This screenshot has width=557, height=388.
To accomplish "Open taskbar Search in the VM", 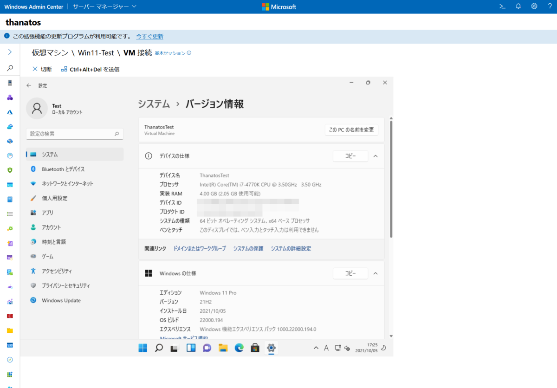I will 159,348.
